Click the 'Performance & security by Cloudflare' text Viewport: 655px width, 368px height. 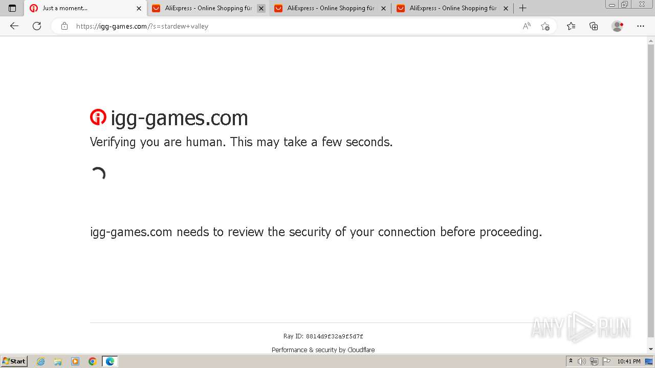323,350
